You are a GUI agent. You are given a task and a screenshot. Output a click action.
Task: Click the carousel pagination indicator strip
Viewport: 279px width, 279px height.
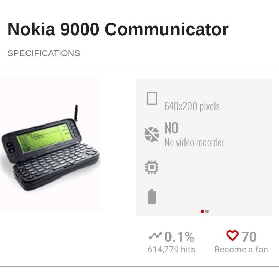coord(204,211)
